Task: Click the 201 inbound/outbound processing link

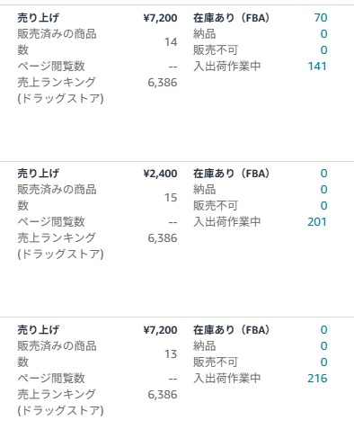Action: point(317,222)
